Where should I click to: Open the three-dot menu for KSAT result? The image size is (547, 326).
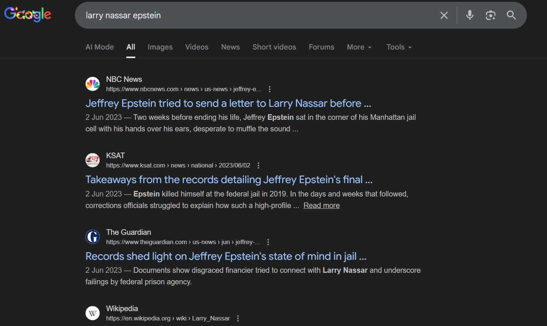click(259, 166)
